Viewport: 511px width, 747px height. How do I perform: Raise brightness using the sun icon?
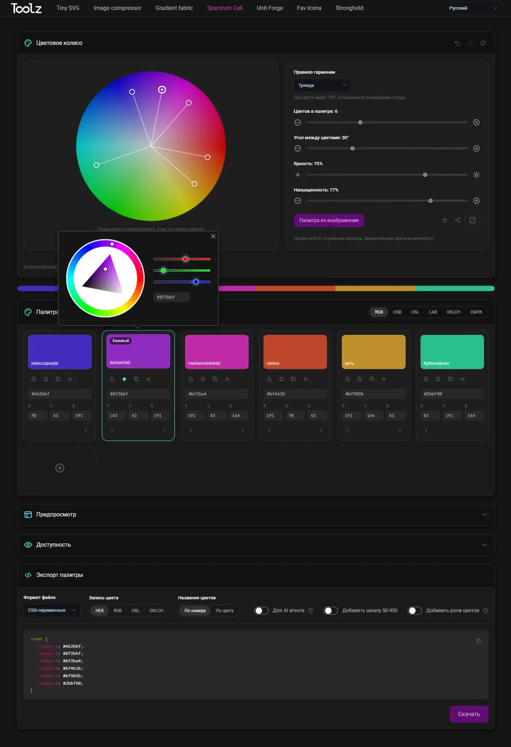coord(476,175)
